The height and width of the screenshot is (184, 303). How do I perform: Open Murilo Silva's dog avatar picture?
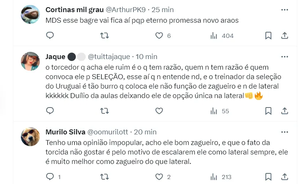point(30,137)
